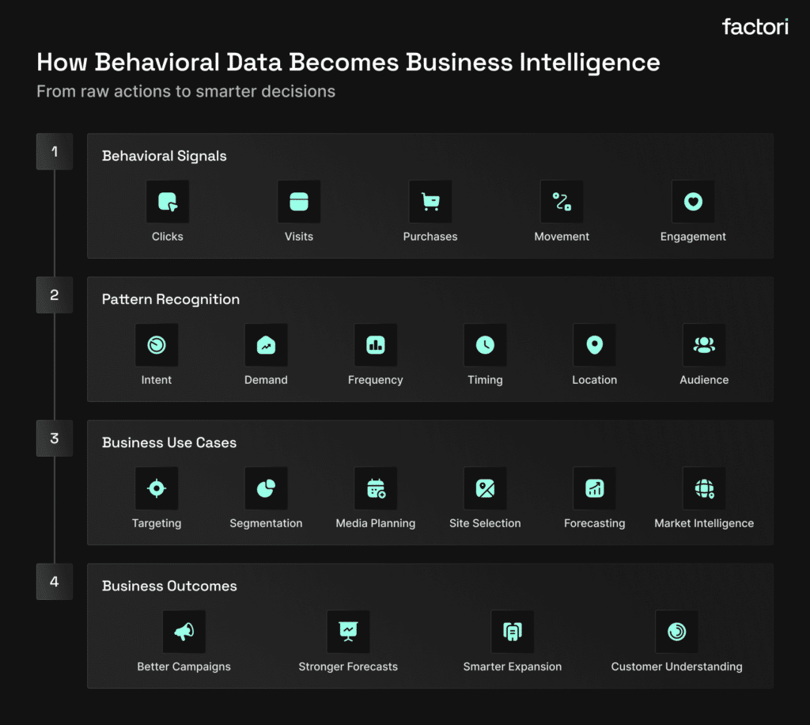Click the Clicks cursor icon
Viewport: 810px width, 725px height.
[168, 202]
